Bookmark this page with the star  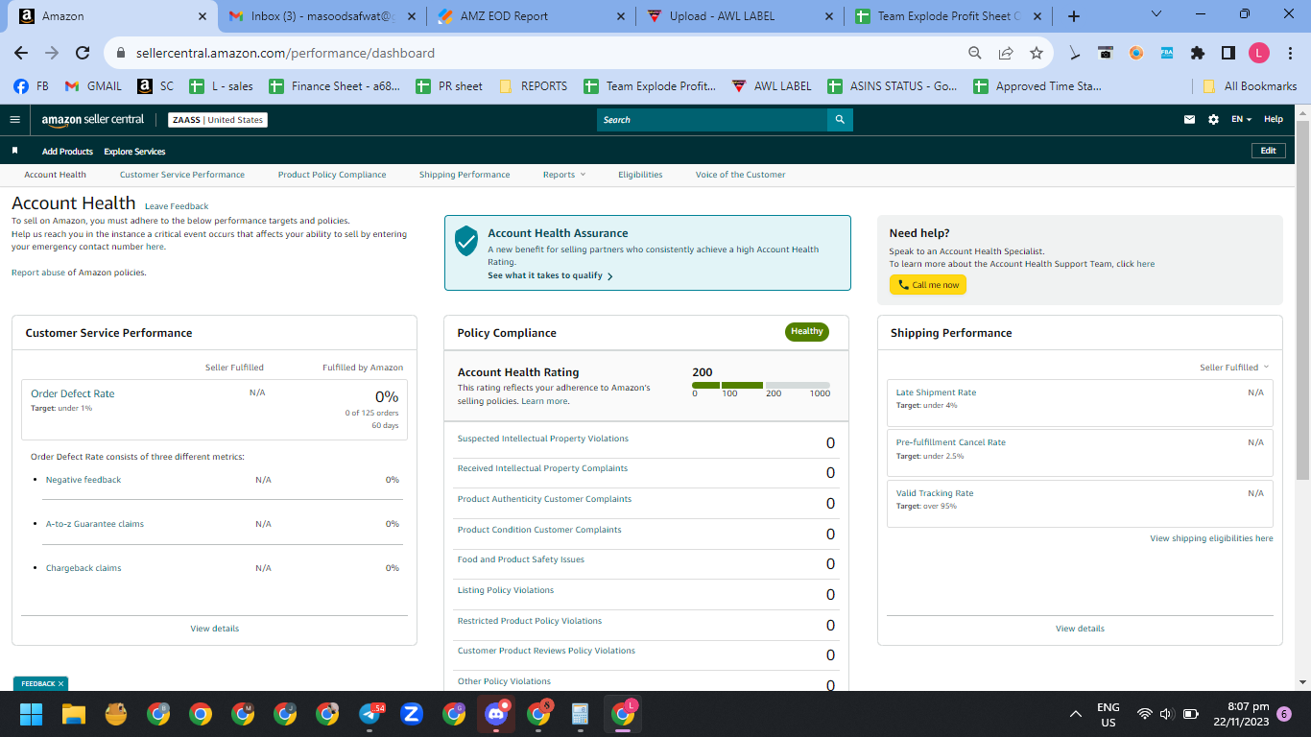point(1037,54)
